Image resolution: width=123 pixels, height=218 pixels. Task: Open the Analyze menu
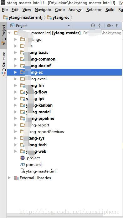tap(75, 10)
